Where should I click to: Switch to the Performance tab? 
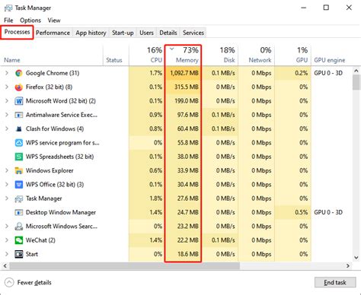click(53, 33)
